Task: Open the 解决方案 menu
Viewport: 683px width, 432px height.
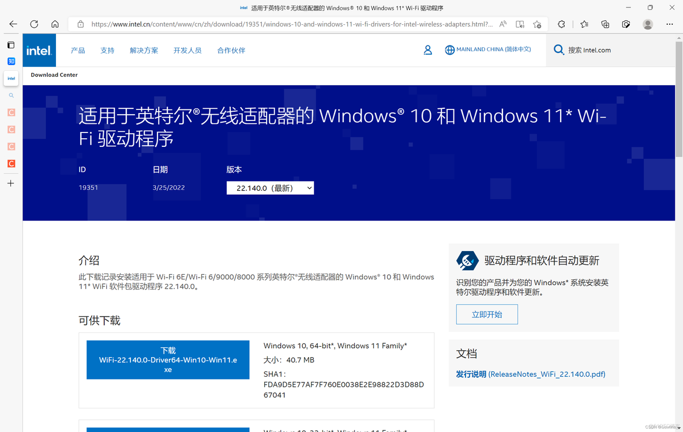Action: 144,51
